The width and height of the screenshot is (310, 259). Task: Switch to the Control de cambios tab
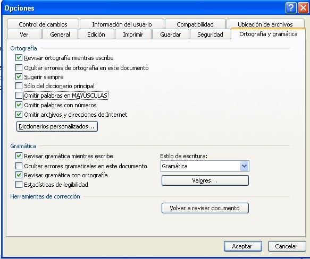click(x=43, y=24)
